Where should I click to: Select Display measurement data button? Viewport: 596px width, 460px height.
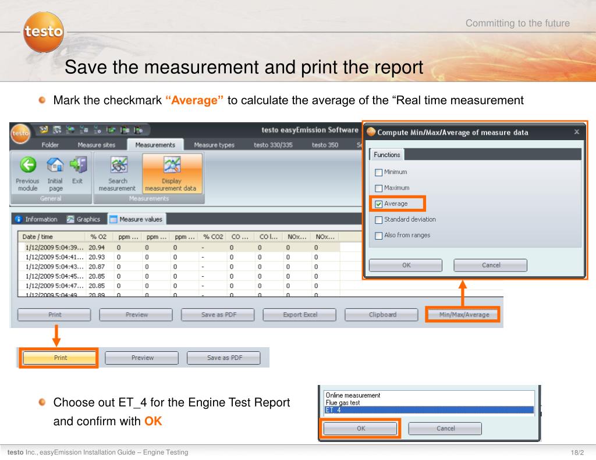[x=172, y=174]
